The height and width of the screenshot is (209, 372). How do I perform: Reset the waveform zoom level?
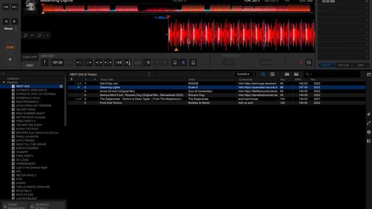click(x=33, y=35)
